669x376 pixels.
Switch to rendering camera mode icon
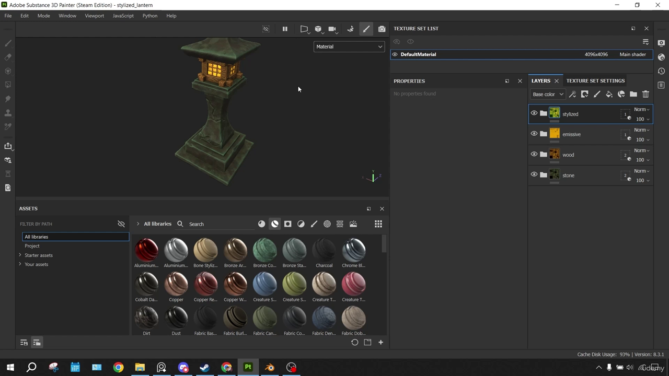pos(382,29)
